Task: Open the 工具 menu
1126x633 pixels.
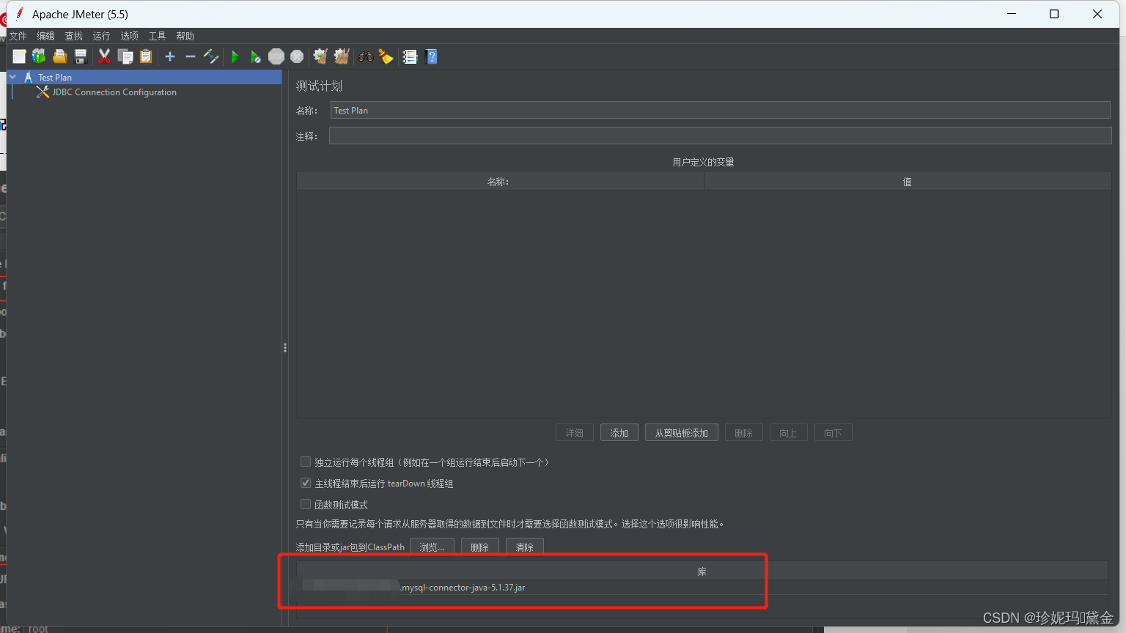Action: [x=158, y=36]
